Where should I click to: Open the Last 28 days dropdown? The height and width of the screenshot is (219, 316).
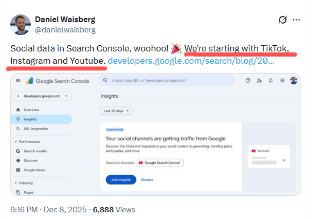tap(116, 111)
